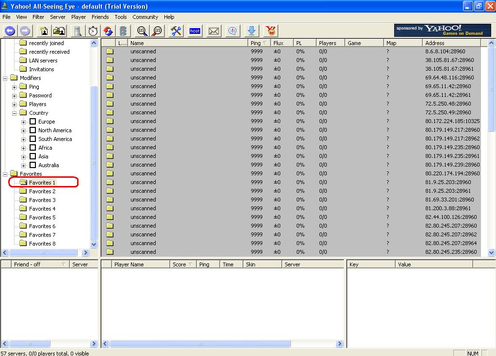Screen dimensions: 496x356
Task: Sort server list by Address column header
Action: click(451, 43)
